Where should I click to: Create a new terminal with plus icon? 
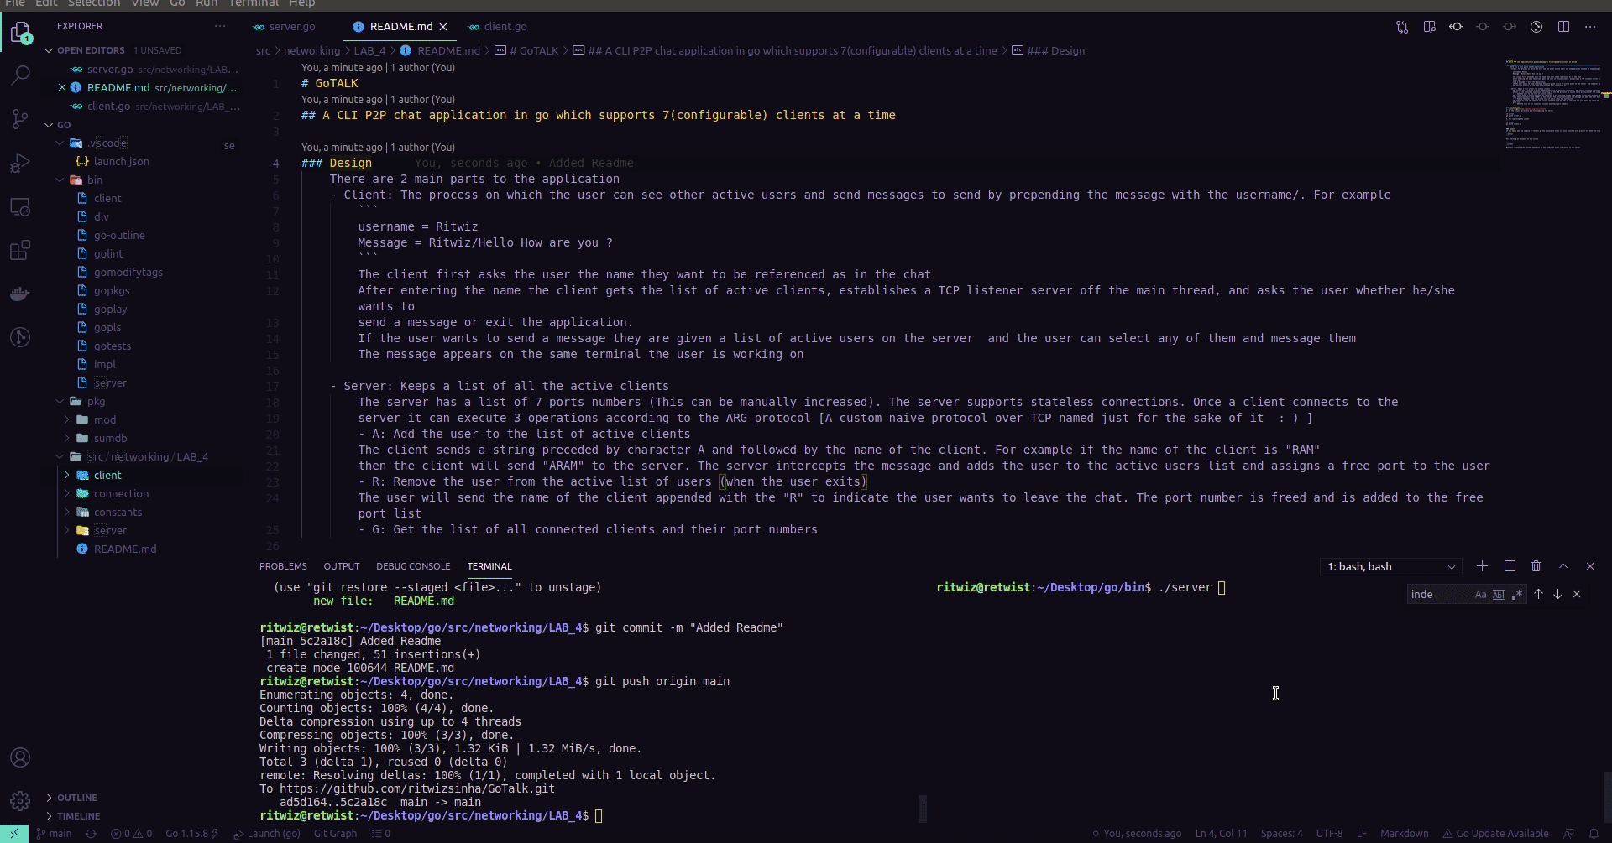coord(1482,566)
